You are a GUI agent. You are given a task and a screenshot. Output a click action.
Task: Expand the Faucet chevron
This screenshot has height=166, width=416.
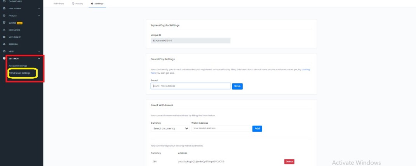[39, 16]
